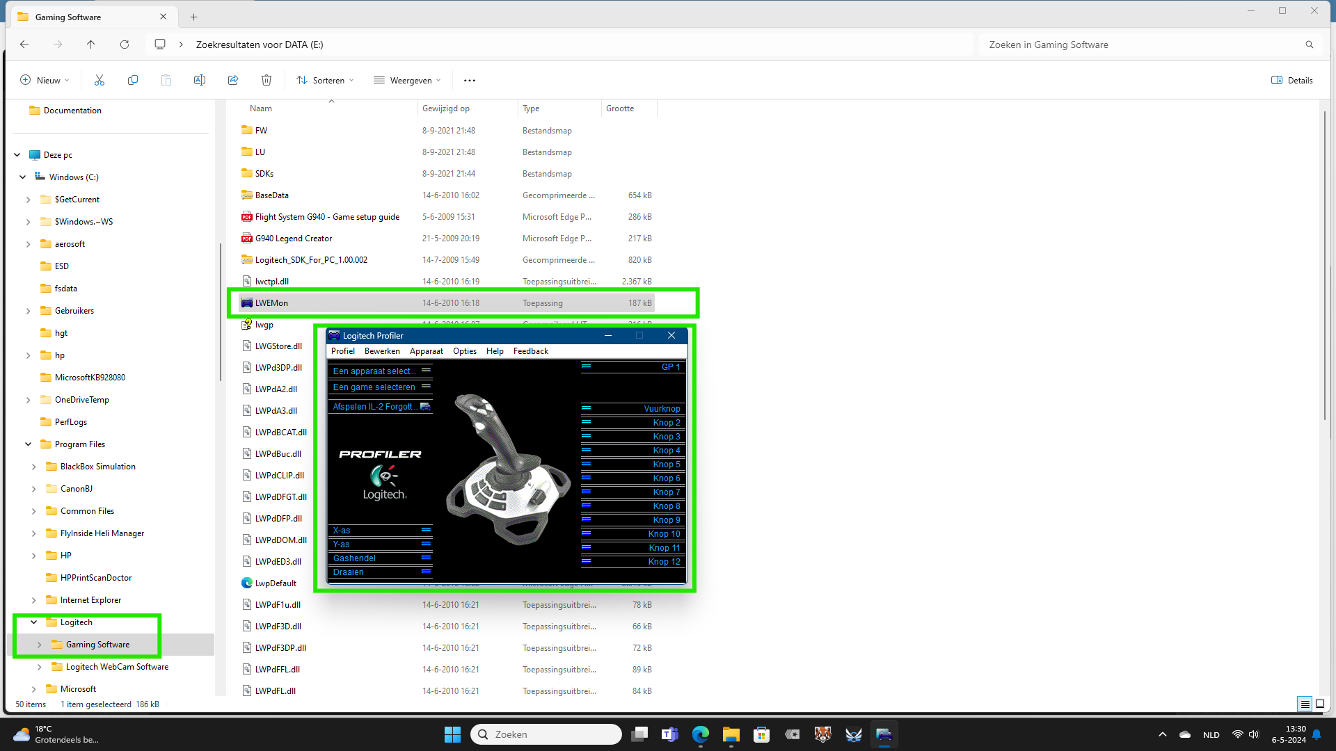This screenshot has width=1336, height=751.
Task: Collapse the Logitech tree node
Action: 33,622
